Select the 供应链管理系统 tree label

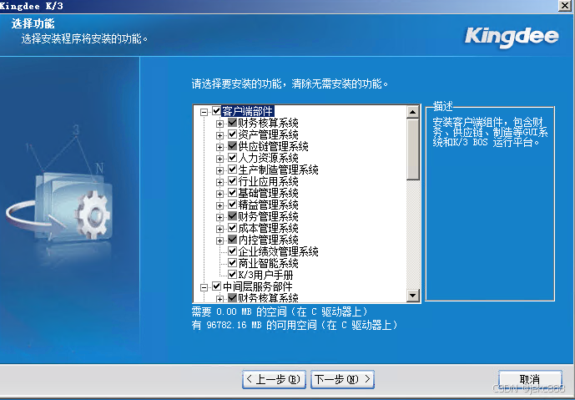pyautogui.click(x=273, y=146)
